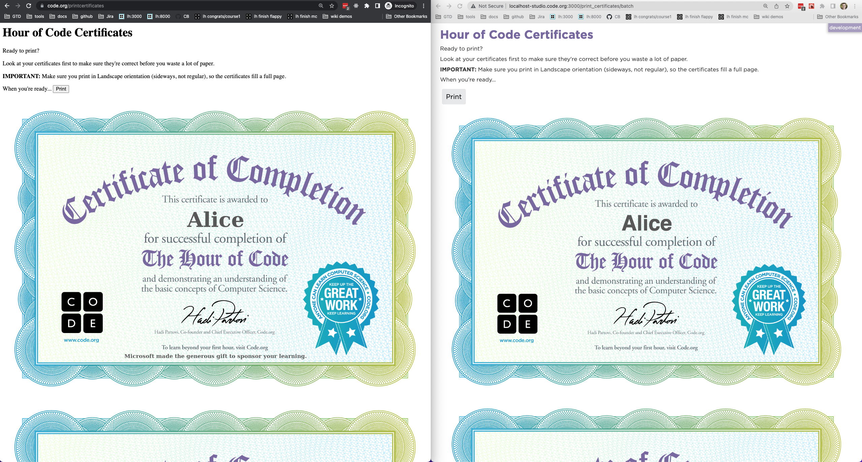Screen dimensions: 862x462
Task: Open the red React DevTools extension in the right window
Action: pos(811,6)
